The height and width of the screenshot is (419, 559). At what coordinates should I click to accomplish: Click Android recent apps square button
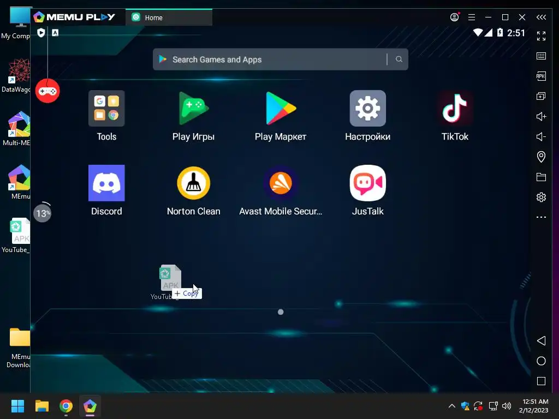coord(541,381)
